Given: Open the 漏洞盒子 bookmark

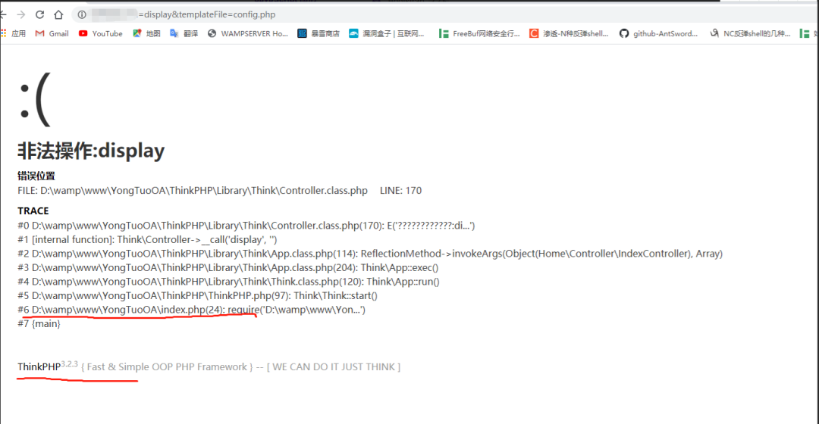Looking at the screenshot, I should (x=387, y=33).
